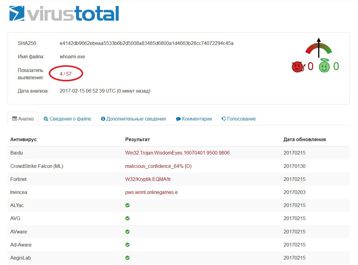Click malicious_confidence_64% (D) result

click(158, 166)
